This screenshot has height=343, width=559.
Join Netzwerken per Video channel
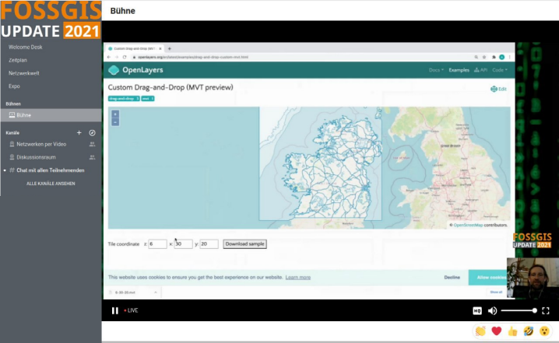point(41,144)
